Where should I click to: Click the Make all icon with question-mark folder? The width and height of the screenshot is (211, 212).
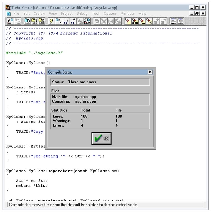click(x=34, y=21)
